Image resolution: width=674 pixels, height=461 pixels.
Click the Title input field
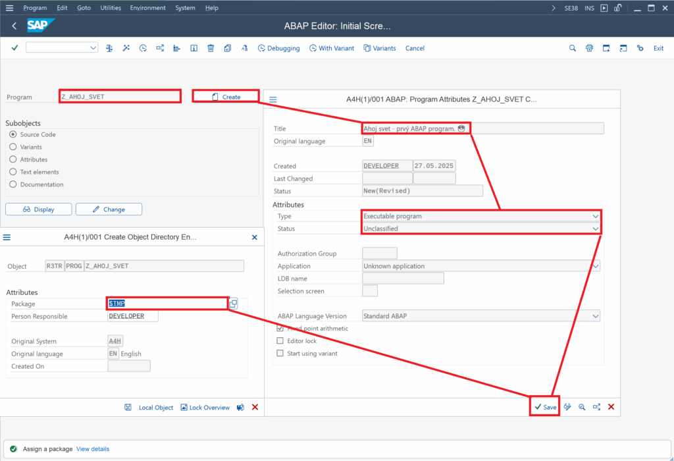click(x=483, y=128)
